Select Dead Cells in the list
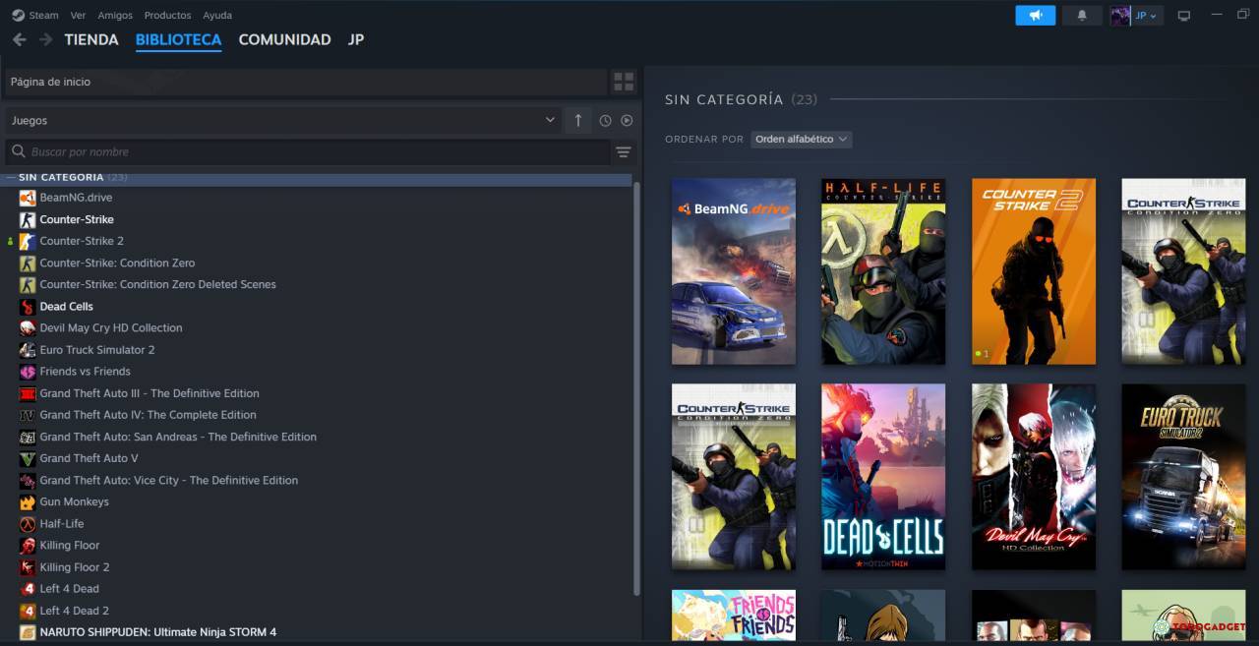The height and width of the screenshot is (646, 1259). [x=66, y=306]
